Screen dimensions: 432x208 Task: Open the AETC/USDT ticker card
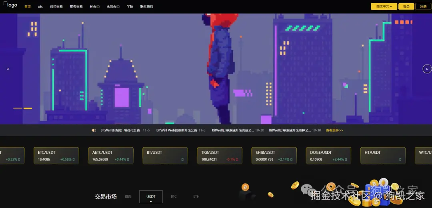[111, 155]
